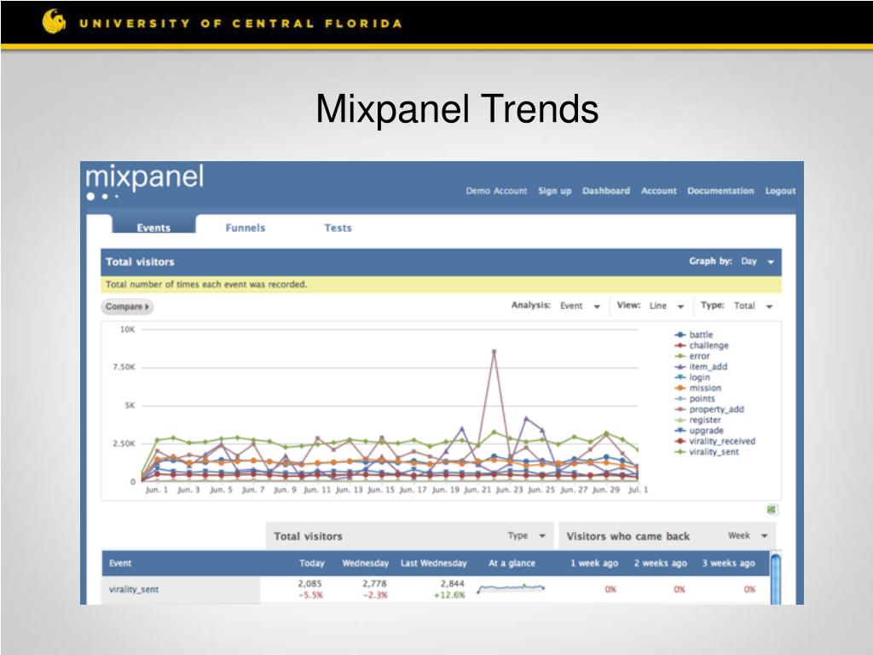
Task: Open the Account link
Action: tap(659, 190)
